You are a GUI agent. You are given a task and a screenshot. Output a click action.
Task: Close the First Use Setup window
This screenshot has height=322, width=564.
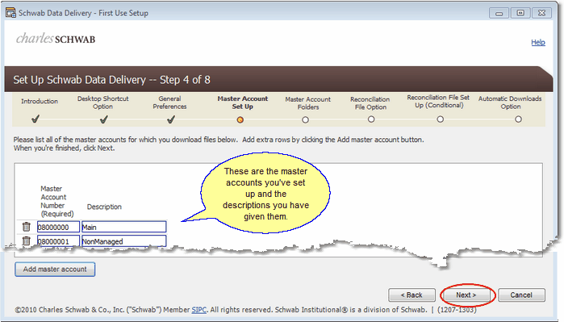pyautogui.click(x=541, y=13)
